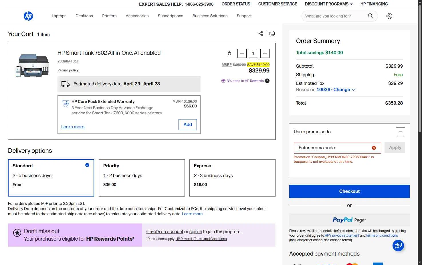
Task: Share the cart via share icon
Action: (x=260, y=34)
